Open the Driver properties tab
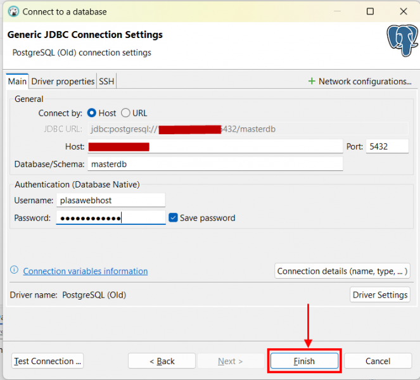 pyautogui.click(x=63, y=81)
